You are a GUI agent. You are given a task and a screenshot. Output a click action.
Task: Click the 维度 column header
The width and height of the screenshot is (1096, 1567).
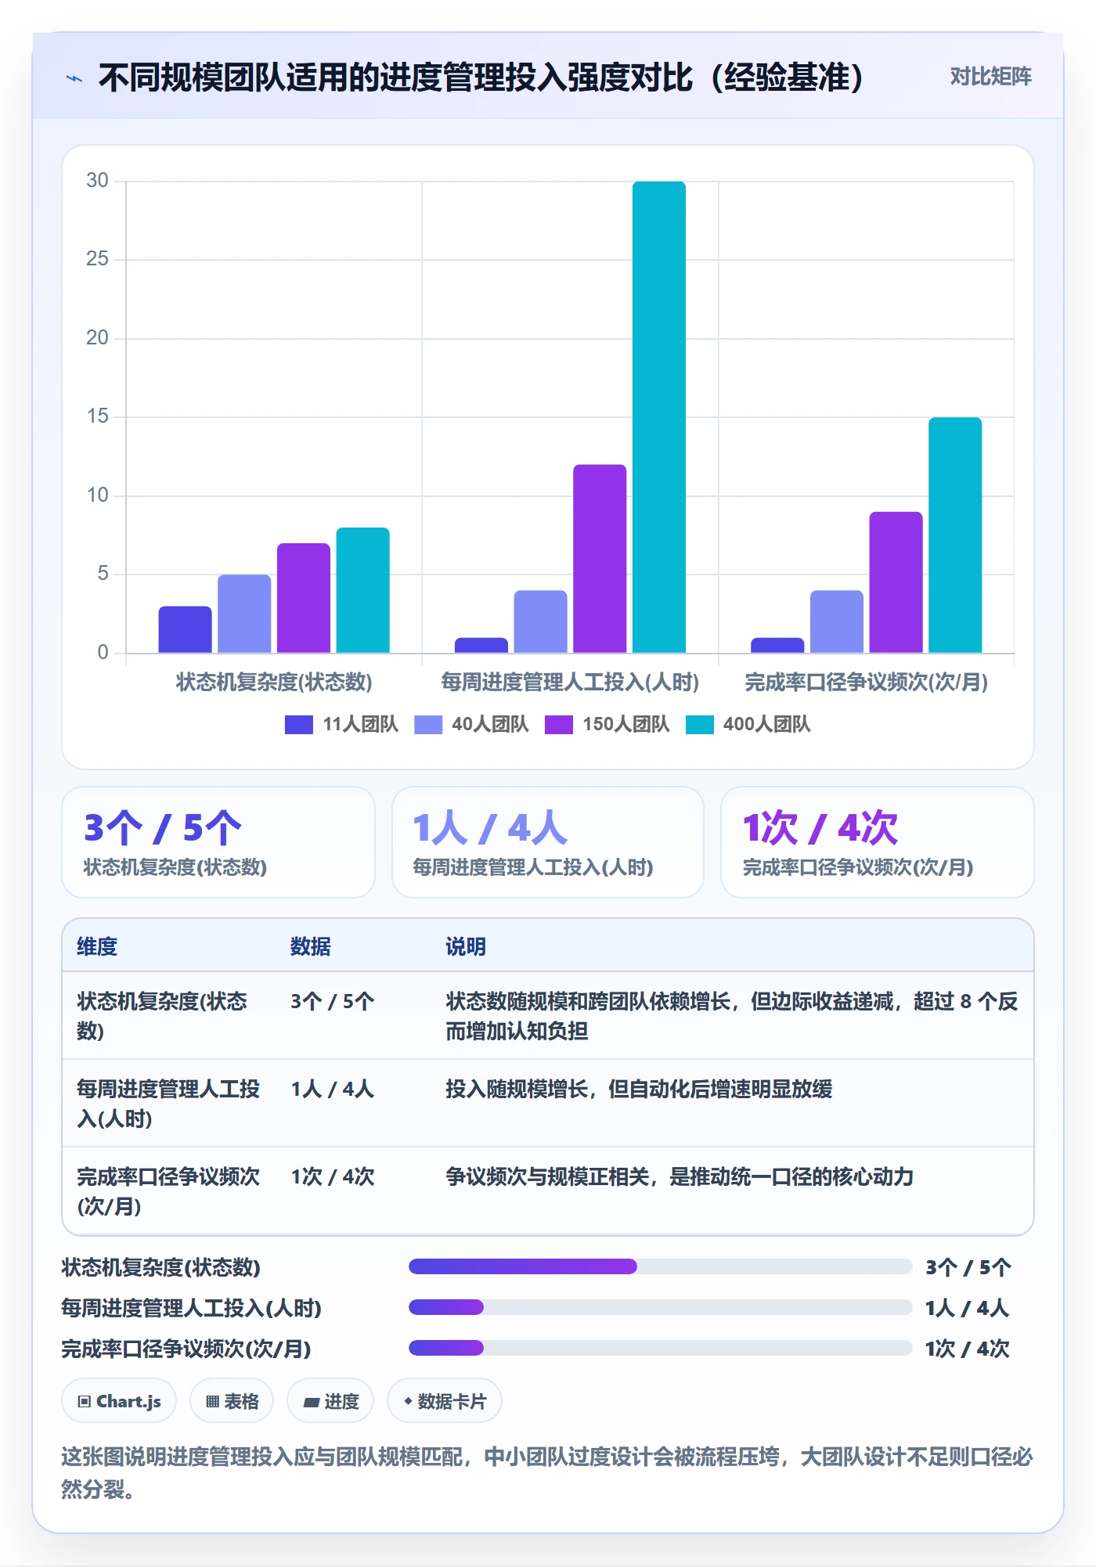pyautogui.click(x=97, y=946)
